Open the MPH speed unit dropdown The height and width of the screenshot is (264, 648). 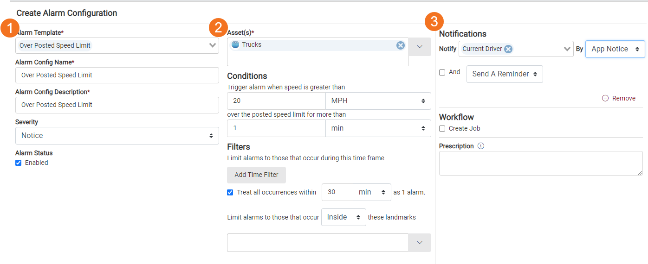click(x=378, y=101)
